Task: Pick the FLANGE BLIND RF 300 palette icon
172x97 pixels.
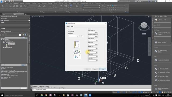Action: (x=156, y=33)
